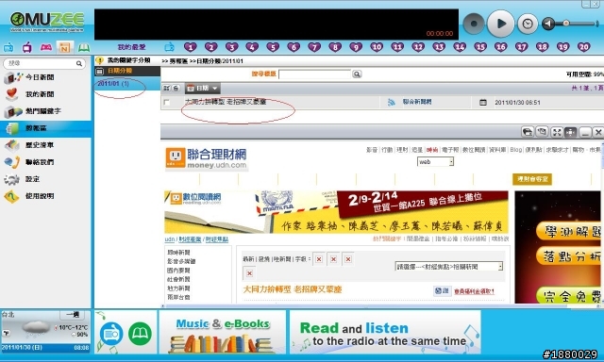
Task: Select favorite heart number 16
Action: [501, 47]
